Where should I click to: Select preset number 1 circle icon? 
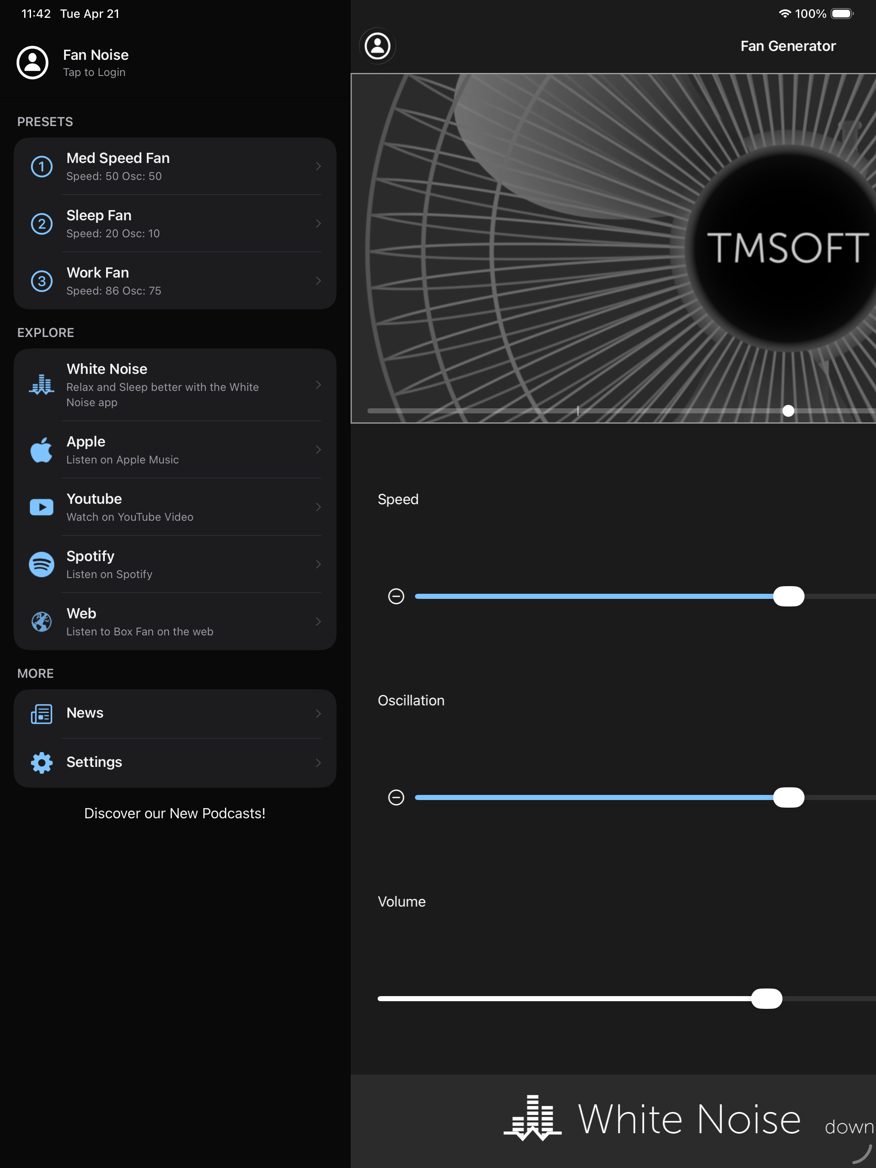42,167
